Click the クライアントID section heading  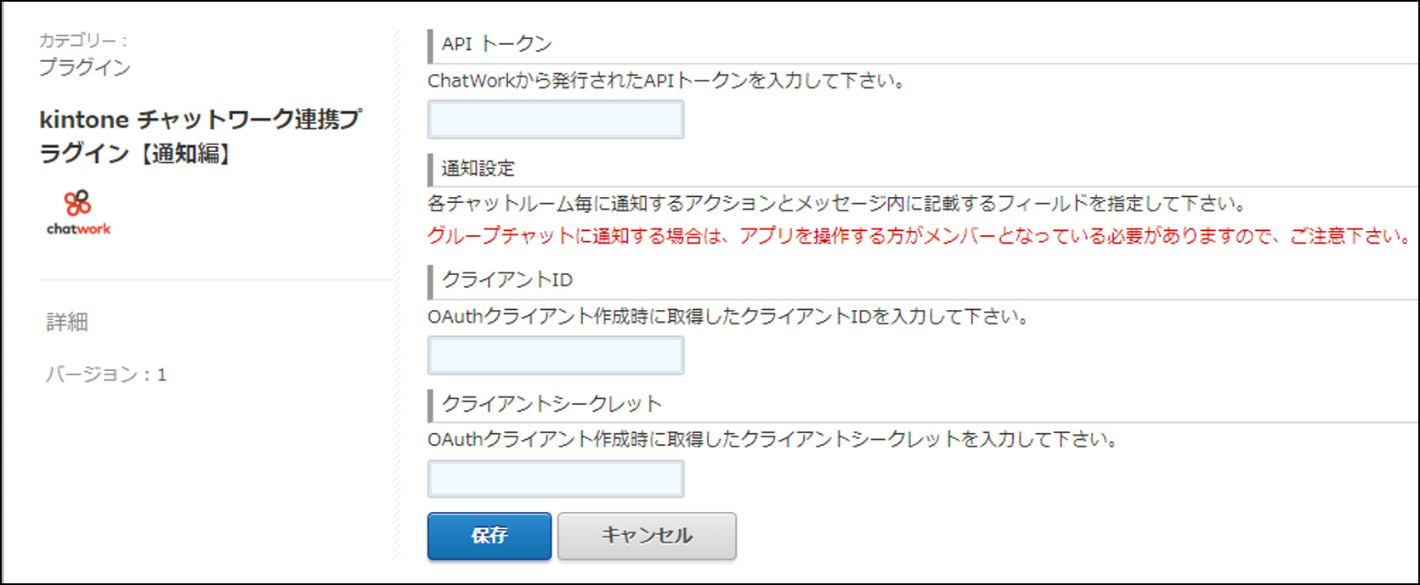click(x=506, y=279)
